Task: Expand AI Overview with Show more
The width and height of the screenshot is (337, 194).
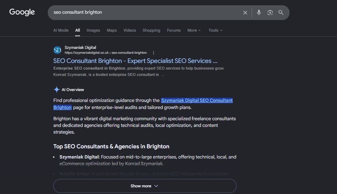Action: point(145,186)
